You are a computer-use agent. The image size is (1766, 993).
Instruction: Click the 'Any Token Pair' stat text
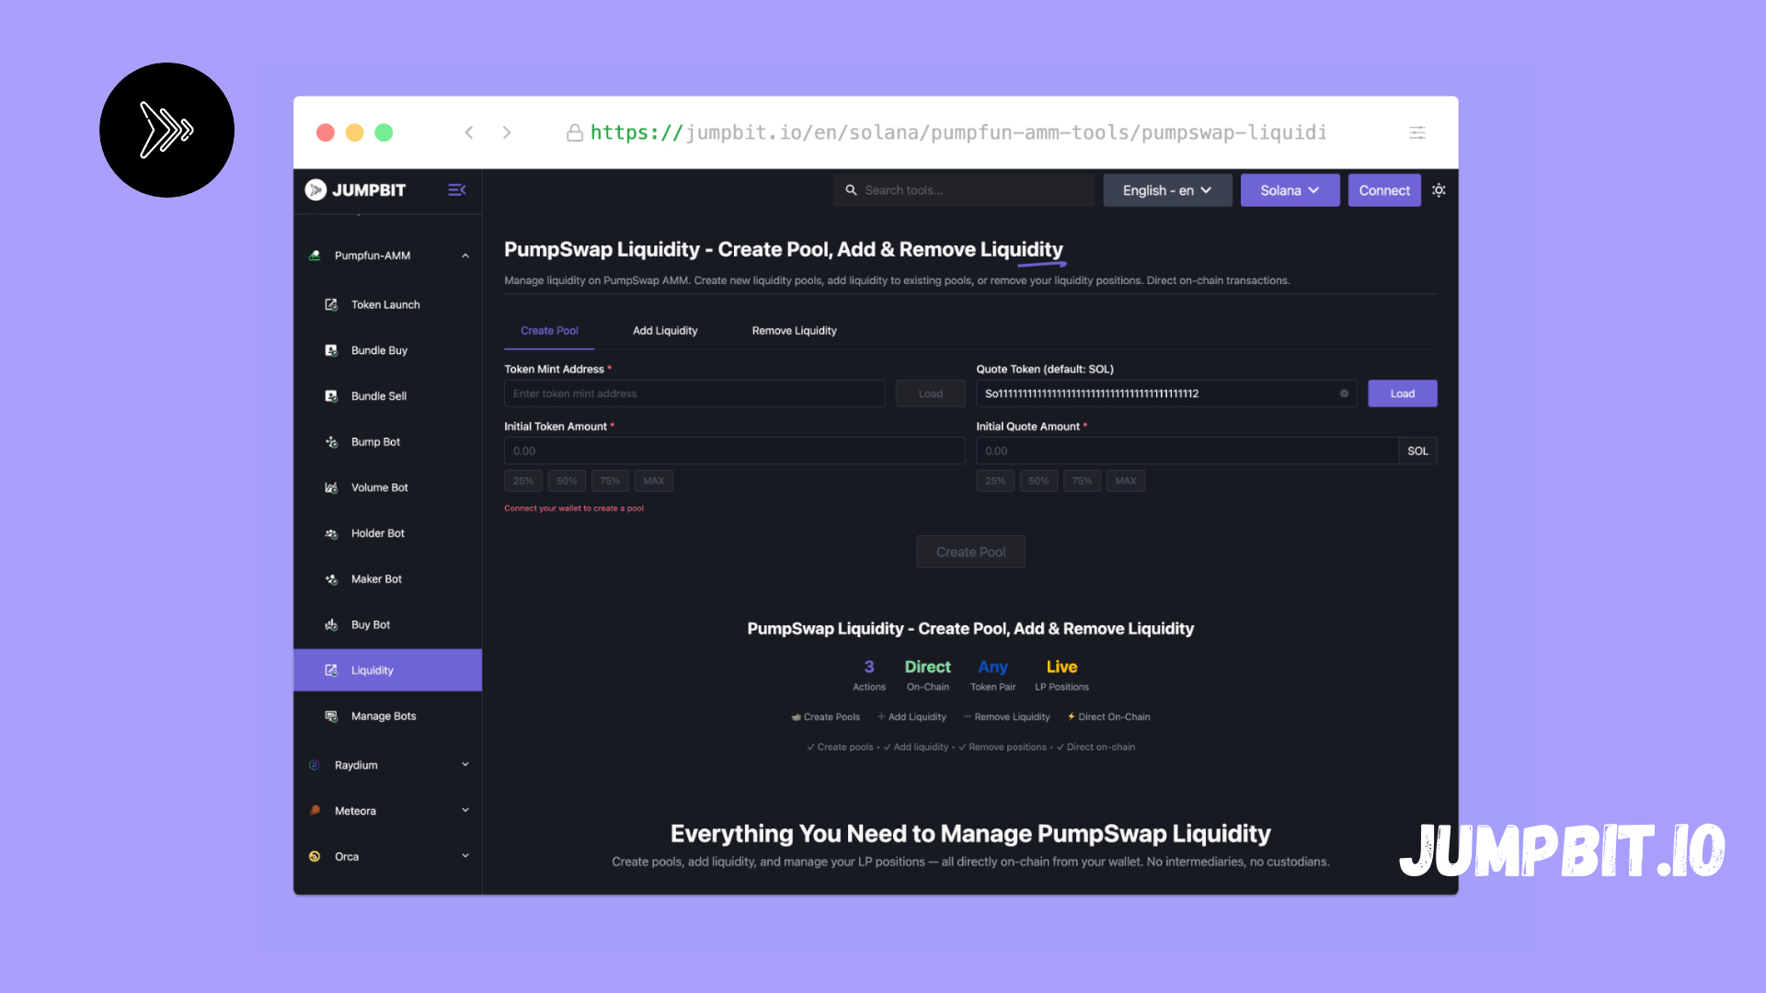coord(992,675)
